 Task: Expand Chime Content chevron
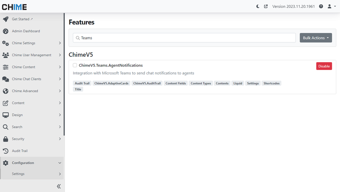tap(60, 67)
